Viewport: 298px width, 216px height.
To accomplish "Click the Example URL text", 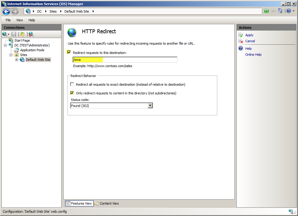I will point(103,66).
